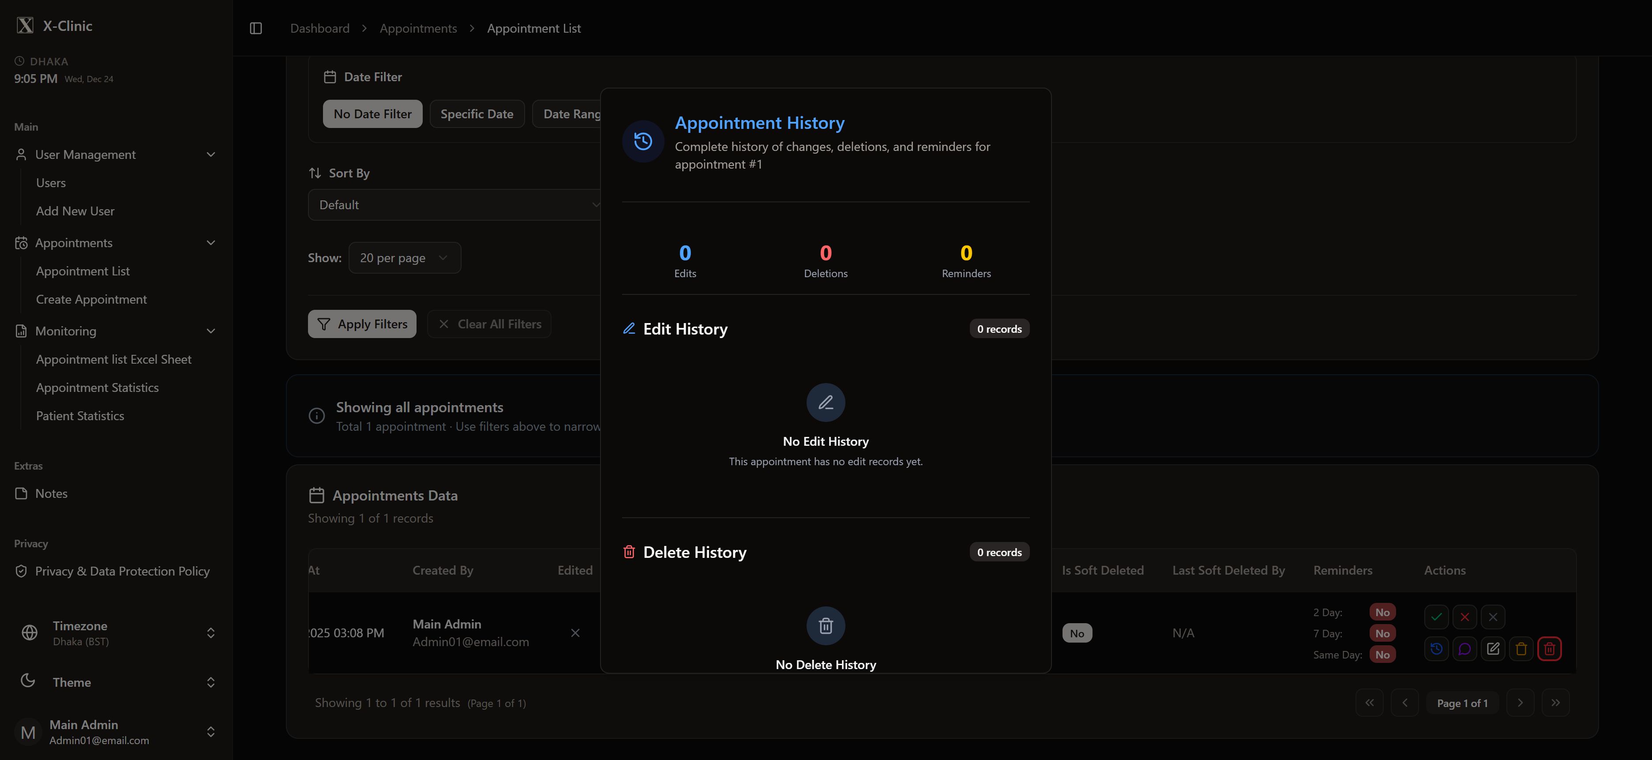
Task: Select the Specific Date filter option
Action: (477, 114)
